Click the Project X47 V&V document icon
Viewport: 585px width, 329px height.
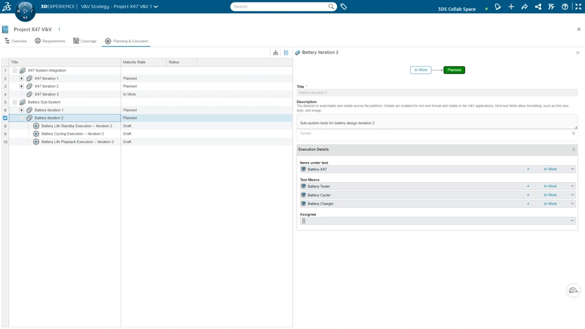coord(5,29)
